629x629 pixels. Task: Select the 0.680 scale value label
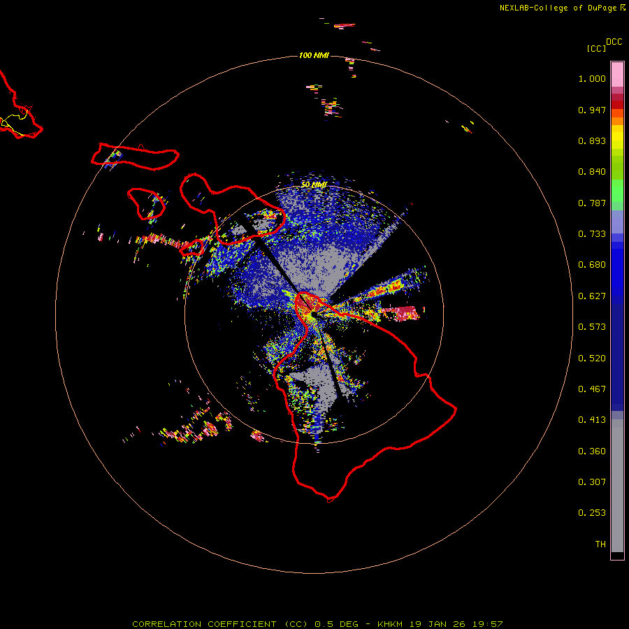pos(592,265)
